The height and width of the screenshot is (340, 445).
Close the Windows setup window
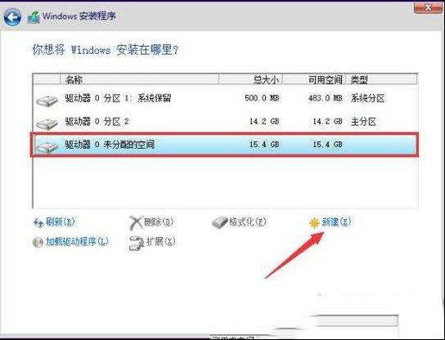[428, 7]
